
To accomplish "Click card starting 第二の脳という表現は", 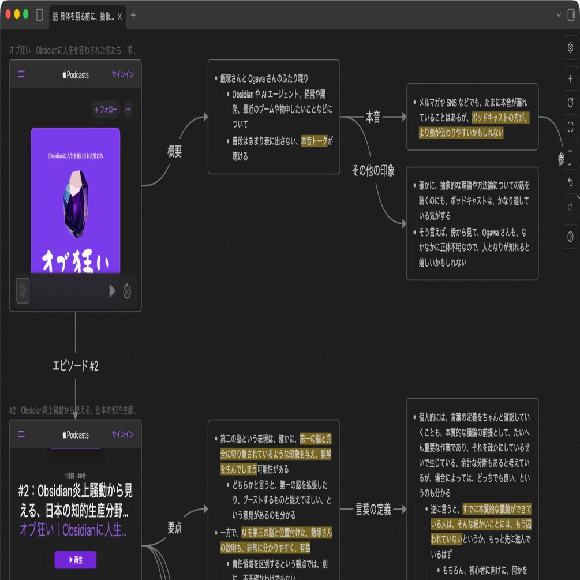I will point(274,500).
